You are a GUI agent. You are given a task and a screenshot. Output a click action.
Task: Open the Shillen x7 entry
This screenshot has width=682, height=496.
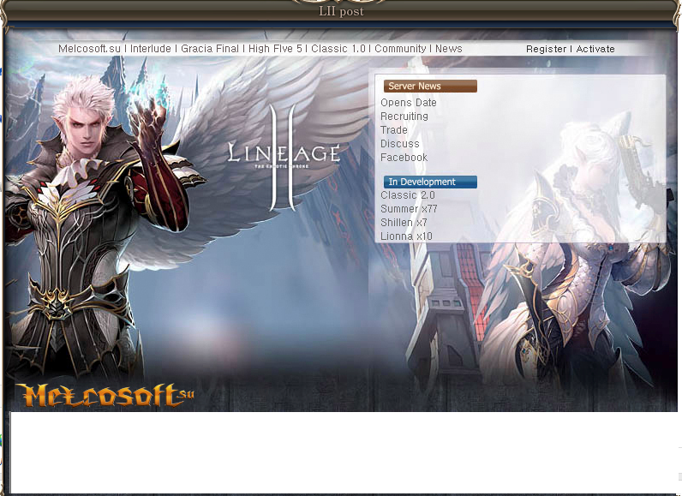404,223
